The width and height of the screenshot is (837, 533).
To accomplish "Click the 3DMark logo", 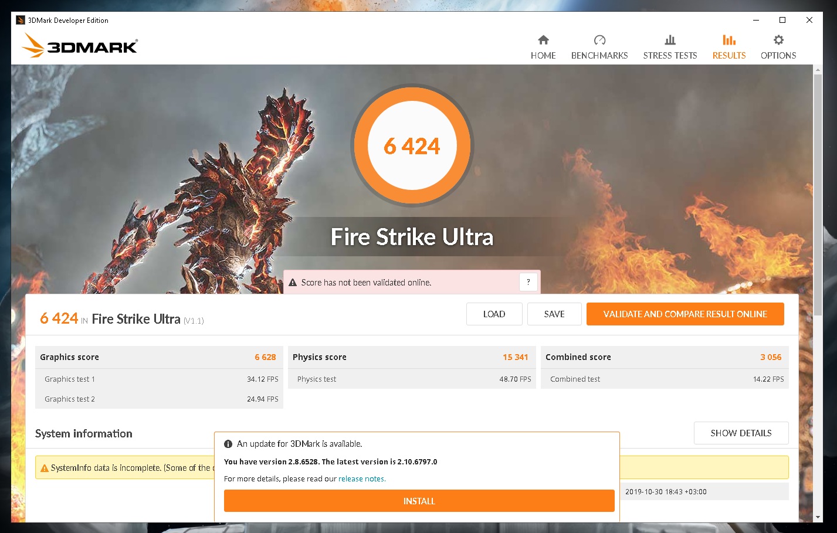I will (80, 45).
